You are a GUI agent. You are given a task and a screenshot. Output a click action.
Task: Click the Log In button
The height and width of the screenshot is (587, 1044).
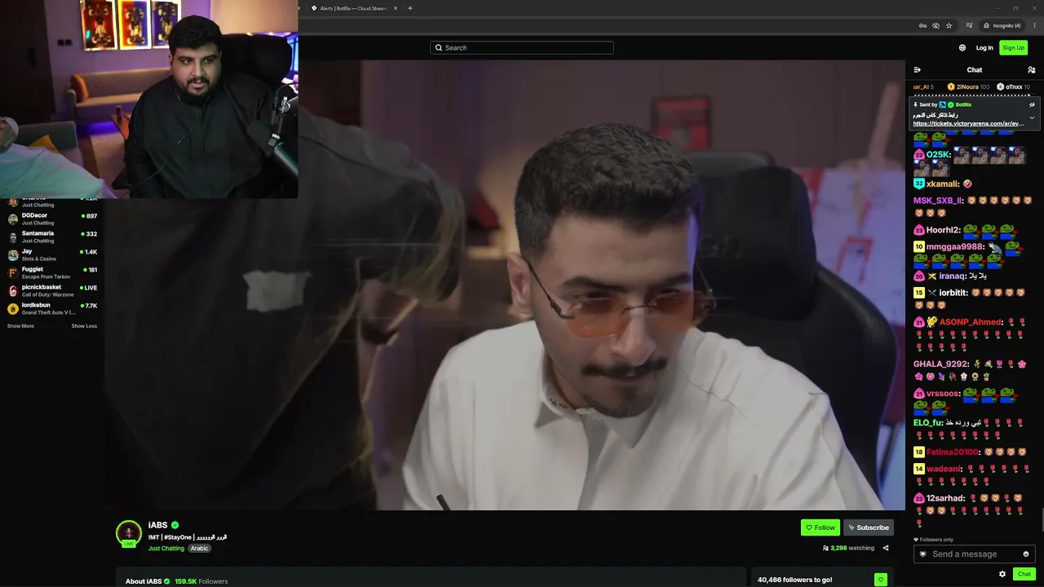pos(984,47)
